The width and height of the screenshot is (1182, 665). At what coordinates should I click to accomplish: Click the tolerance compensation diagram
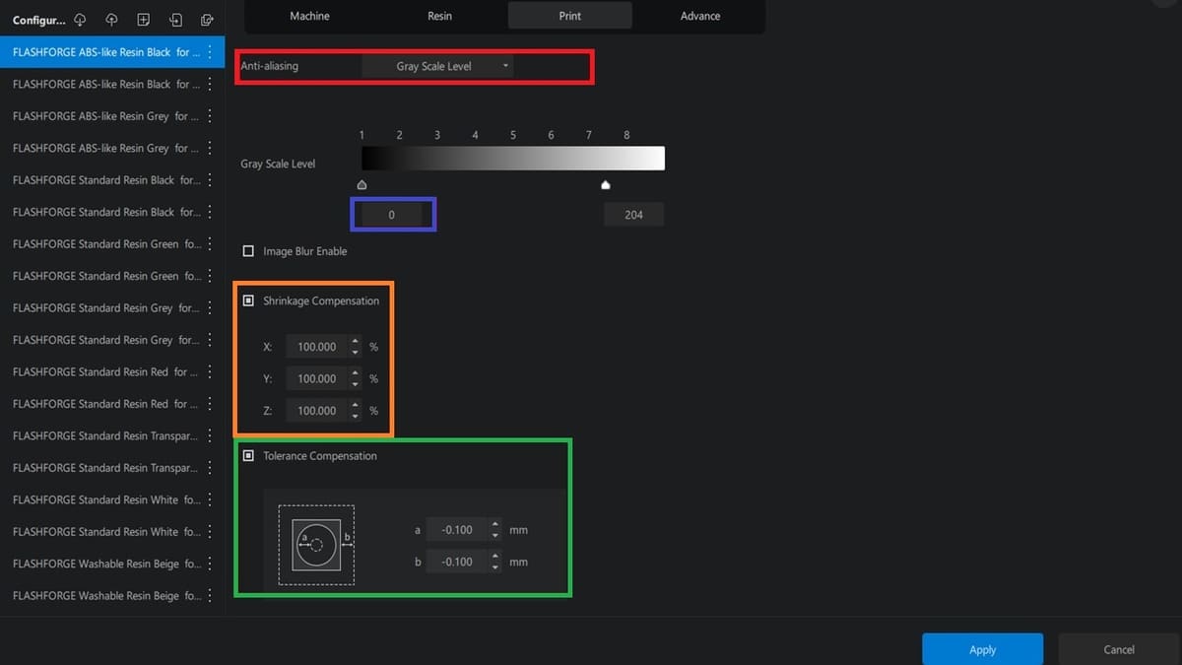tap(316, 545)
